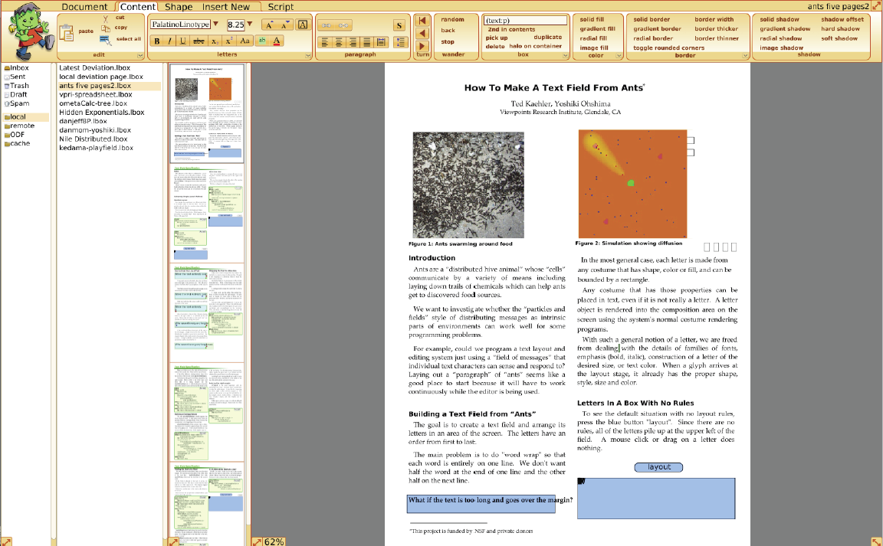Click the cut scissors icon
883x546 pixels.
(x=106, y=18)
